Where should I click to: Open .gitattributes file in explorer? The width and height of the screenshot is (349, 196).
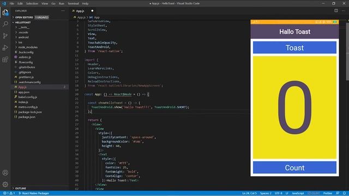[x=27, y=67]
